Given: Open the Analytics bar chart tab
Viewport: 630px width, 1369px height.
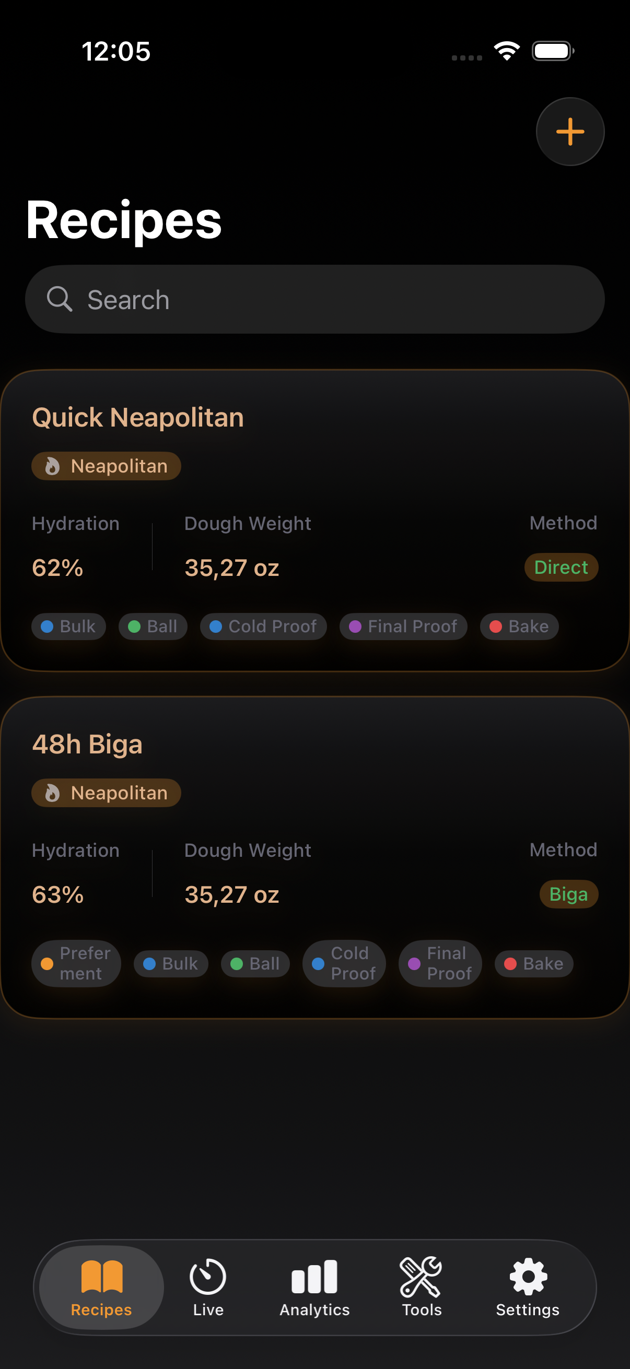Looking at the screenshot, I should click(314, 1287).
